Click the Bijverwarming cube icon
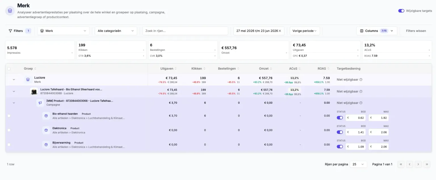The width and height of the screenshot is (436, 180). pos(46,145)
